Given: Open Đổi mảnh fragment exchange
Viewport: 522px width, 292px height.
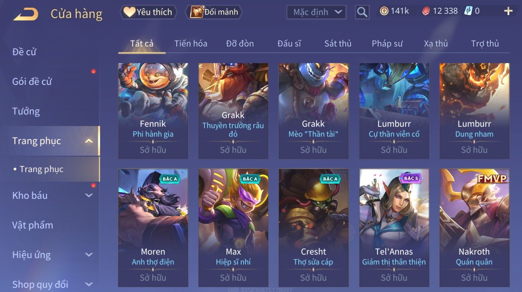Looking at the screenshot, I should [x=214, y=12].
